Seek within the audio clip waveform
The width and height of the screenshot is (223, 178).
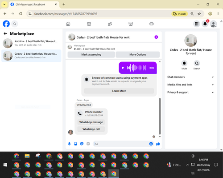point(136,68)
